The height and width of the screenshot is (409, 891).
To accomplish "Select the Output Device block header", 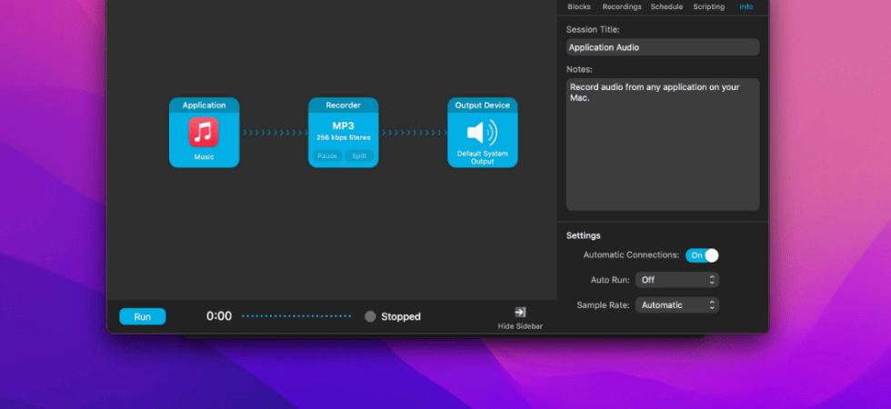I will 483,105.
